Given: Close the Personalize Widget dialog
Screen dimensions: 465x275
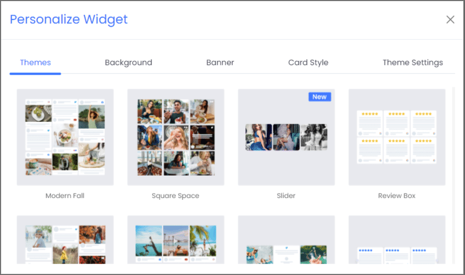Looking at the screenshot, I should tap(450, 20).
